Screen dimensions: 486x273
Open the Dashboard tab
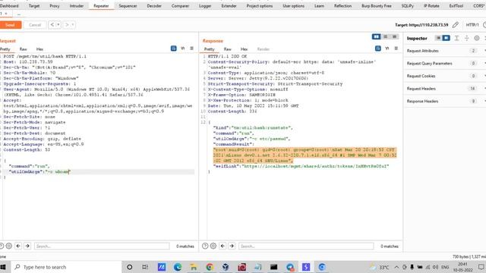tap(9, 6)
